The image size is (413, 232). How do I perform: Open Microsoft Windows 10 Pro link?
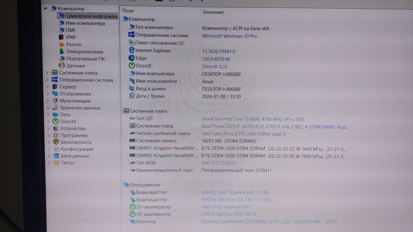229,36
